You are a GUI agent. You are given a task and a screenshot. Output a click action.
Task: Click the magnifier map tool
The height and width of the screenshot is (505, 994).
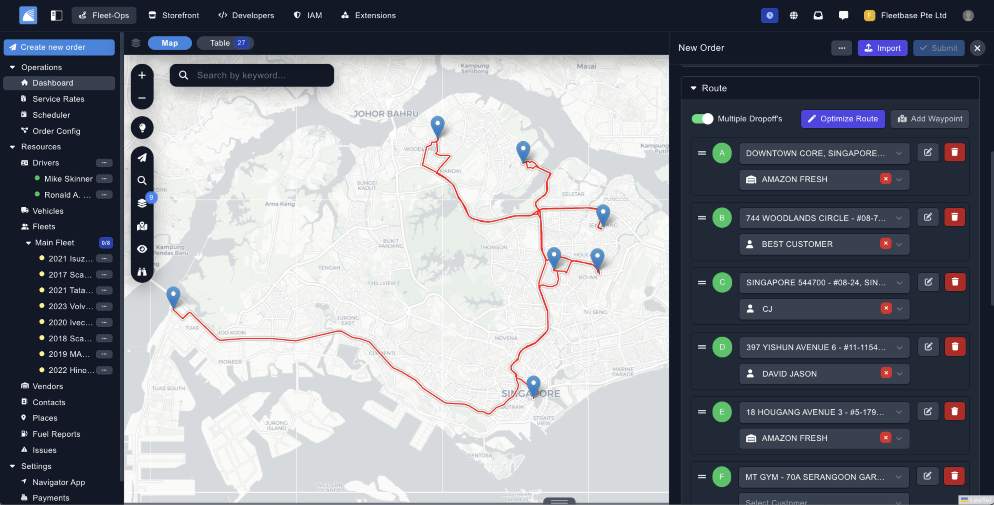pyautogui.click(x=142, y=180)
